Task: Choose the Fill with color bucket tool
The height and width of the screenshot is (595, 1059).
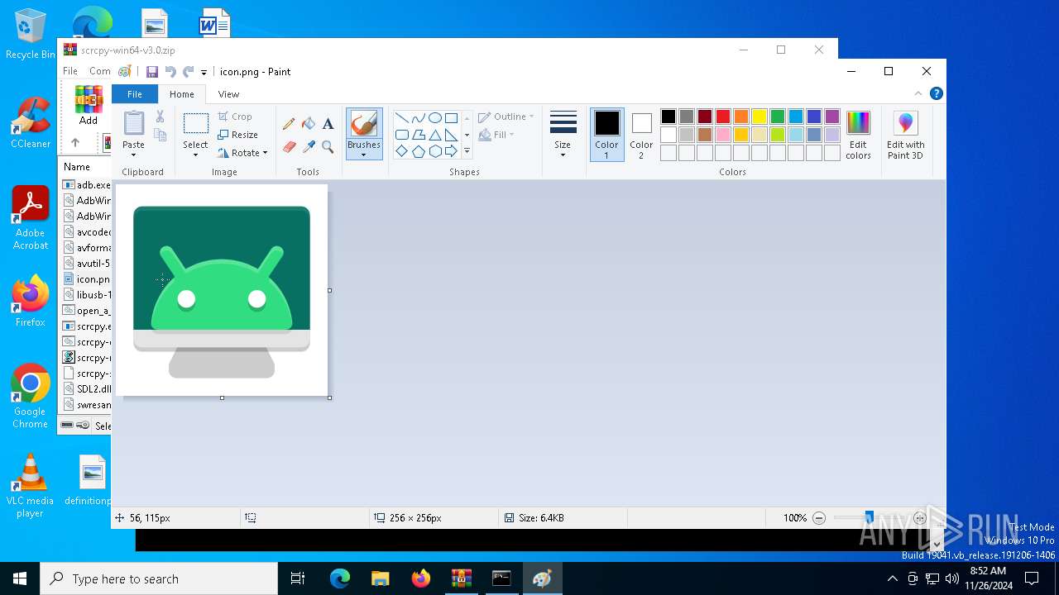Action: 309,124
